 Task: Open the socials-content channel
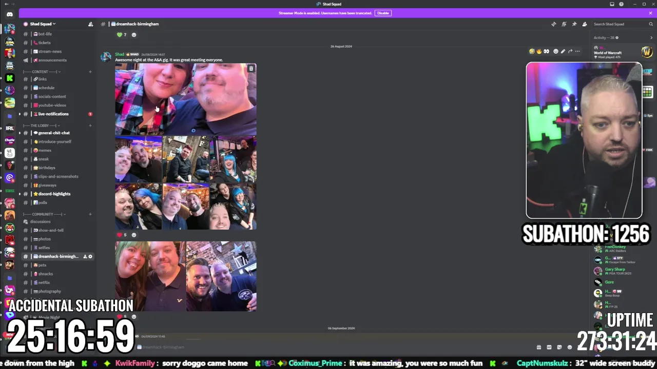(57, 96)
